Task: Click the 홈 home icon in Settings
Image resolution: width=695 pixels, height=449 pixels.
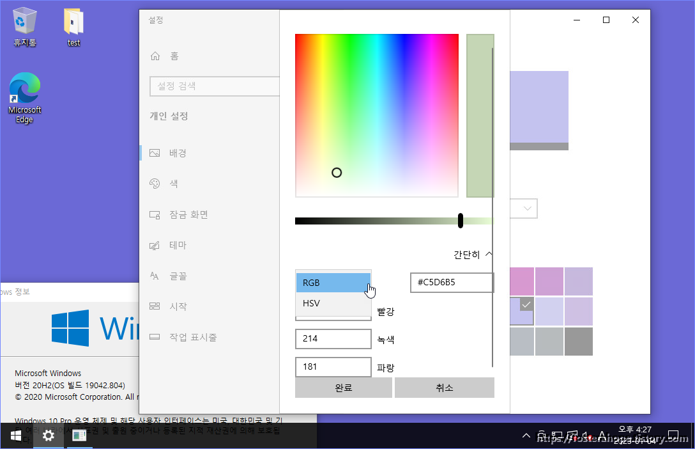Action: tap(155, 56)
